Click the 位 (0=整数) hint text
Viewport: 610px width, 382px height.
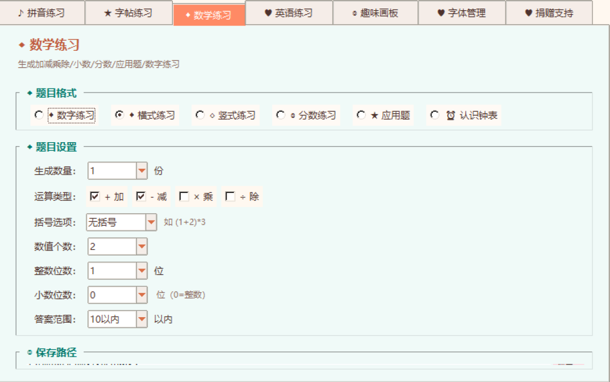pos(181,295)
